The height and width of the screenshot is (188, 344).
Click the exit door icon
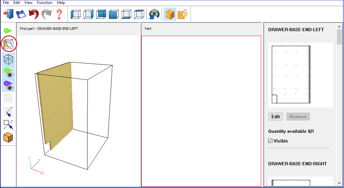point(8,14)
